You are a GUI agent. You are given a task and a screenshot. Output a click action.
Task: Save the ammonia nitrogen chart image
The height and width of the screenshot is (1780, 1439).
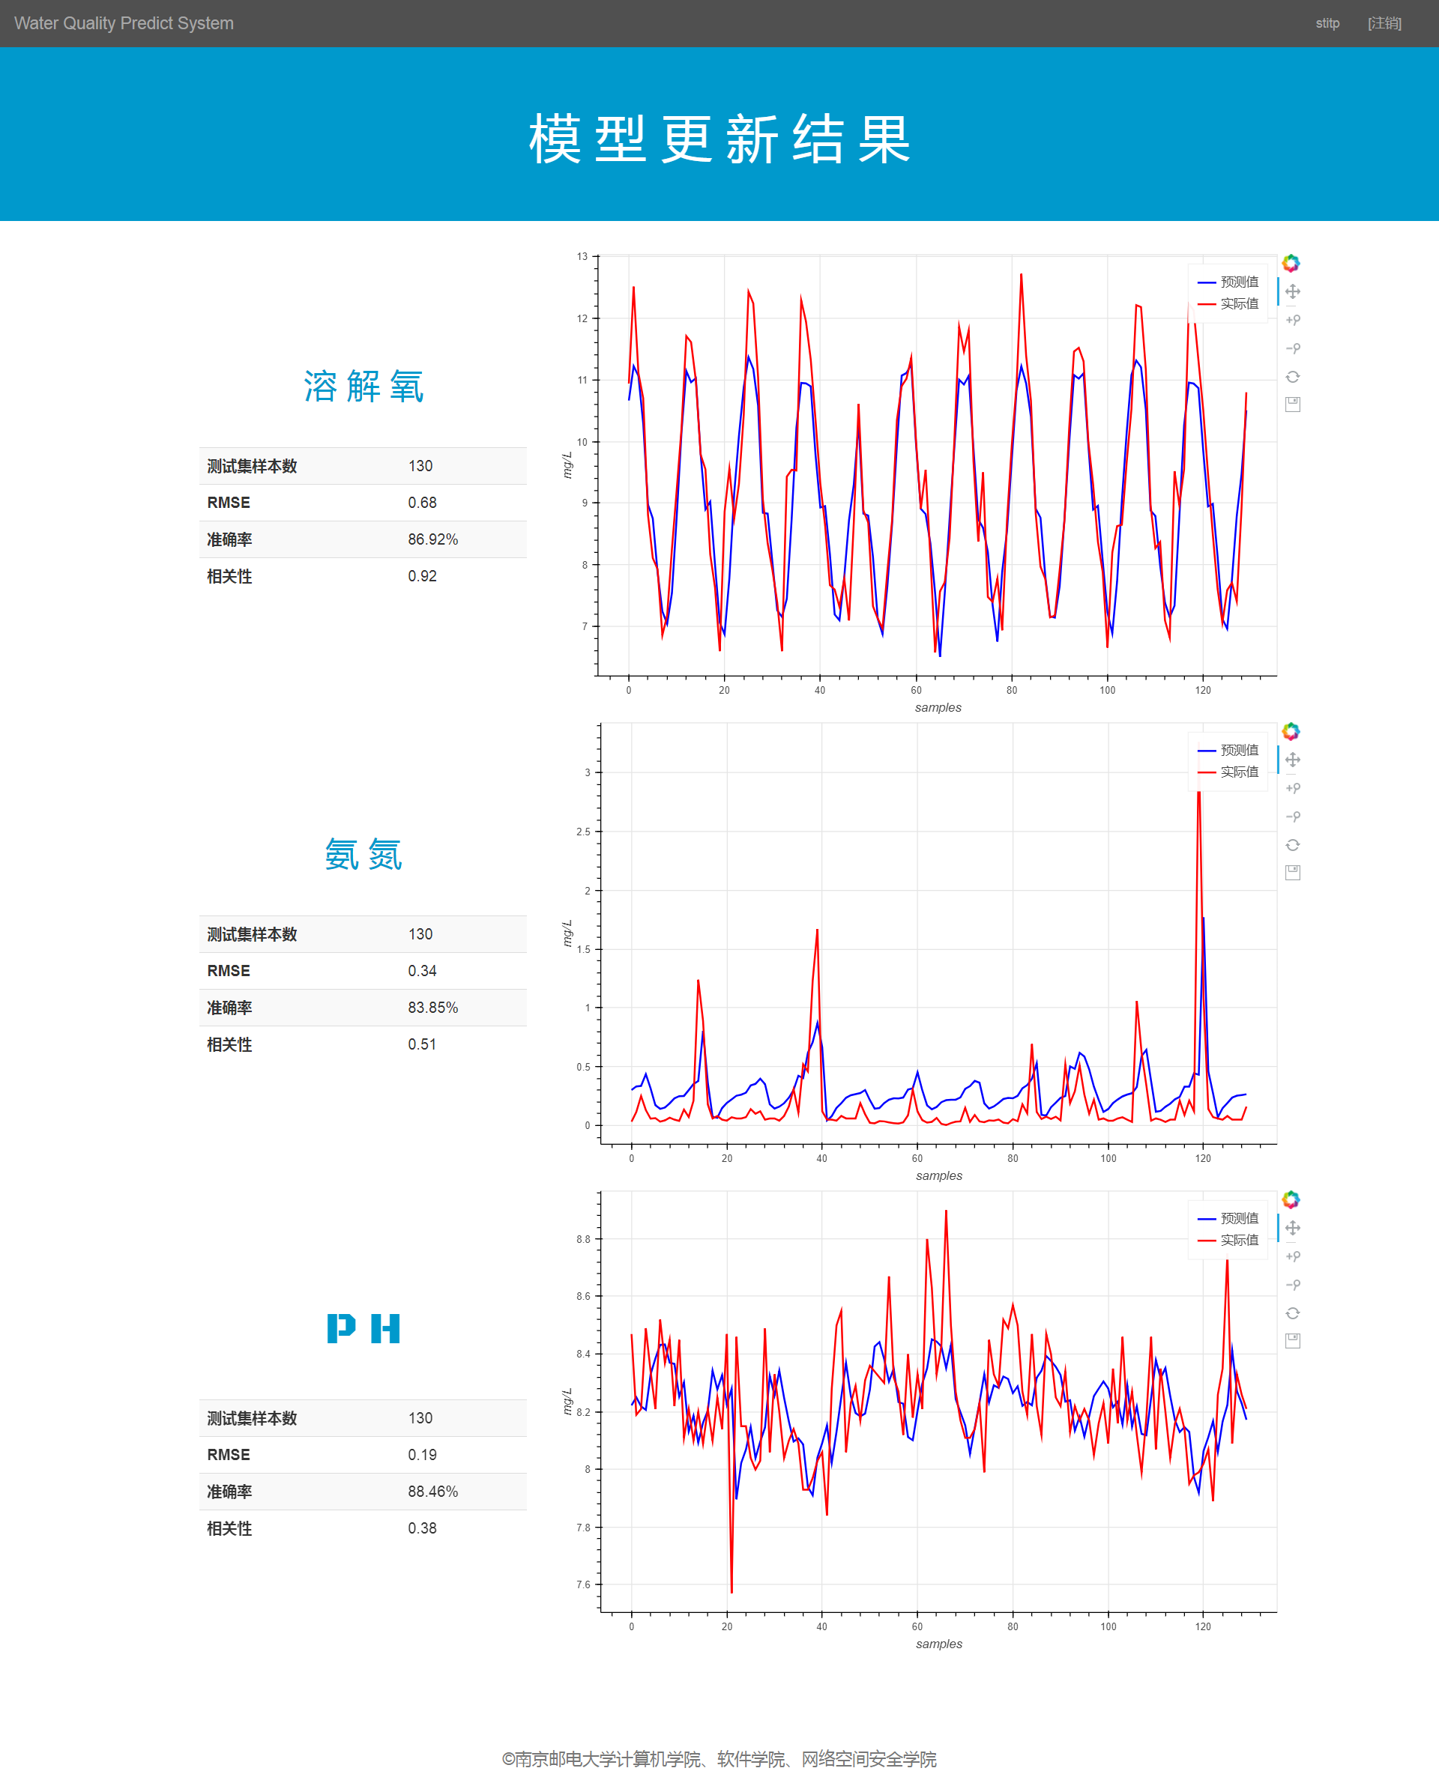tap(1292, 873)
